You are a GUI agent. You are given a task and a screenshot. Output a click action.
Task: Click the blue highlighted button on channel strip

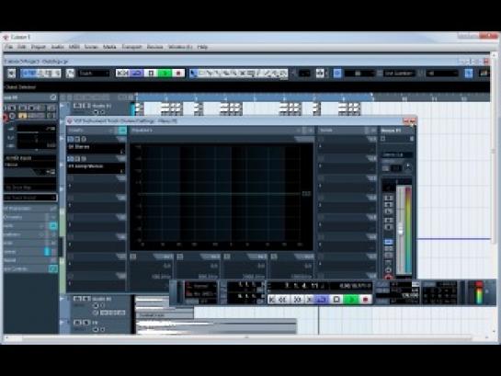pos(389,242)
